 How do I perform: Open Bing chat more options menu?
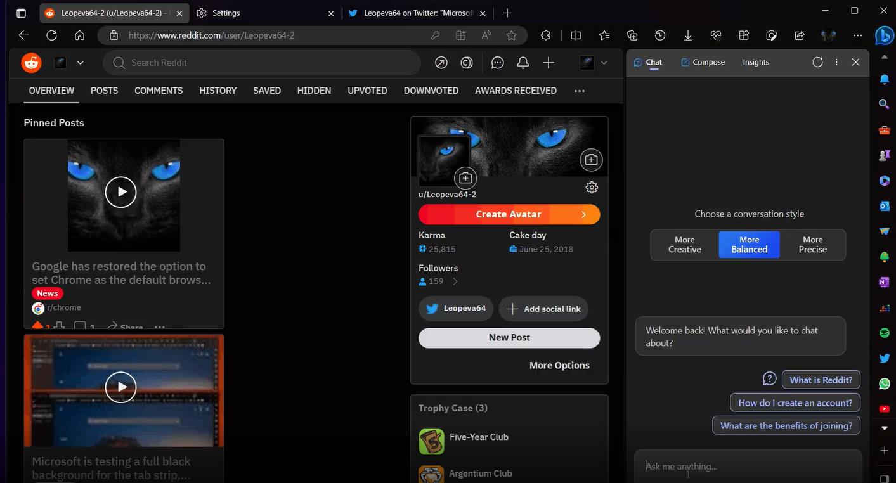click(x=837, y=62)
